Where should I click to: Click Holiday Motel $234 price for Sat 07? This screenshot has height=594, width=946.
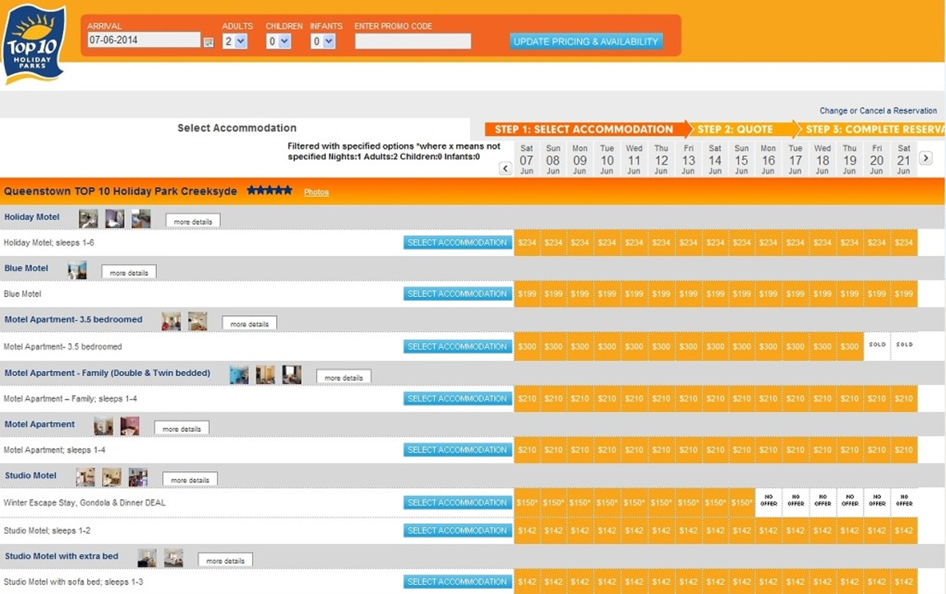[527, 243]
